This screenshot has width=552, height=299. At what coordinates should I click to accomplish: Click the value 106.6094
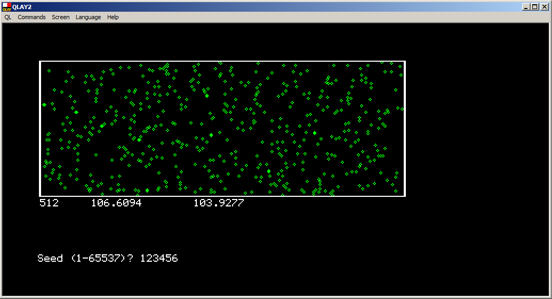point(116,203)
